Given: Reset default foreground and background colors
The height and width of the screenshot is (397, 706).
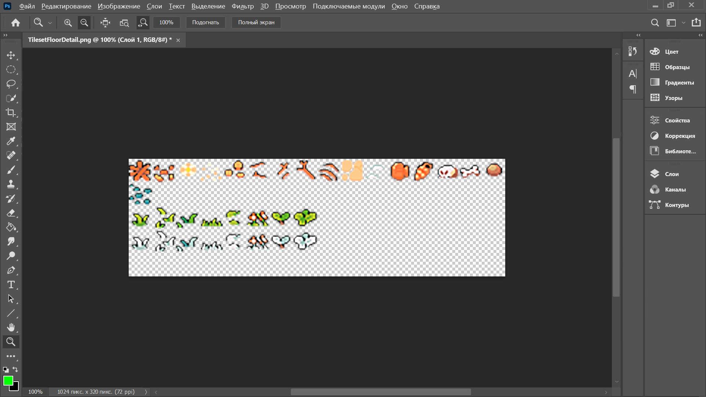Looking at the screenshot, I should tap(6, 369).
